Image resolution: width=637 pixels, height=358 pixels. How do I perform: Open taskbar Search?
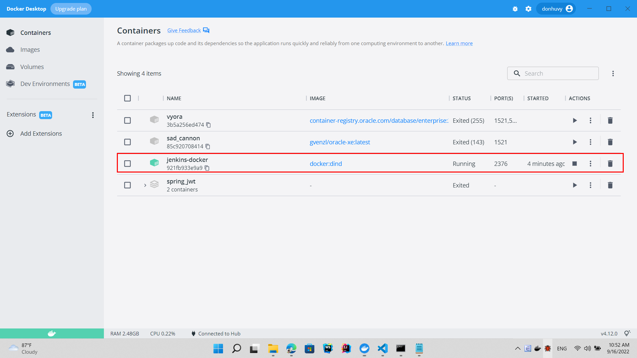pyautogui.click(x=236, y=348)
